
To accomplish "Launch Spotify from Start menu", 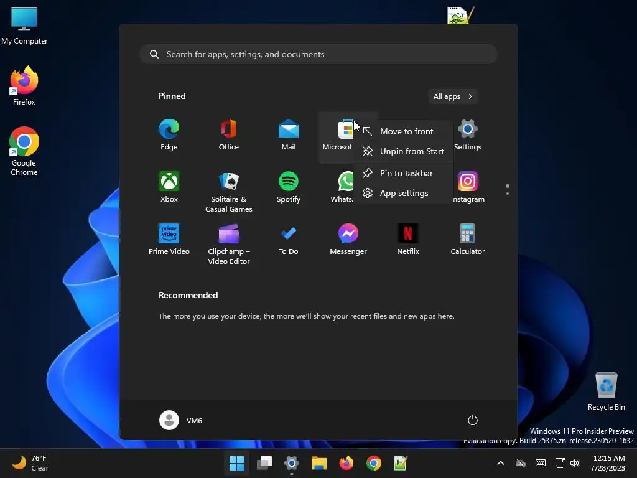I will click(x=289, y=187).
